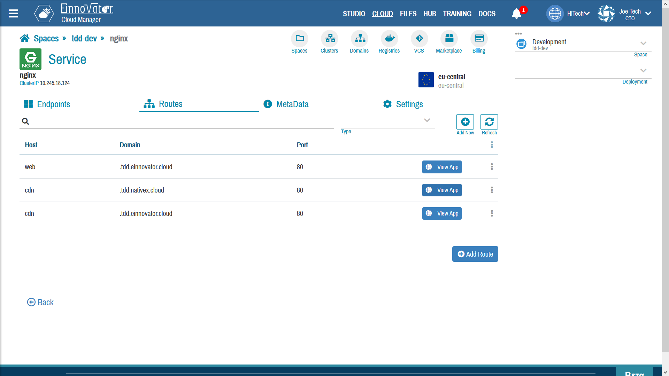Screen dimensions: 669x376
Task: Click the Add New route icon
Action: (x=465, y=122)
